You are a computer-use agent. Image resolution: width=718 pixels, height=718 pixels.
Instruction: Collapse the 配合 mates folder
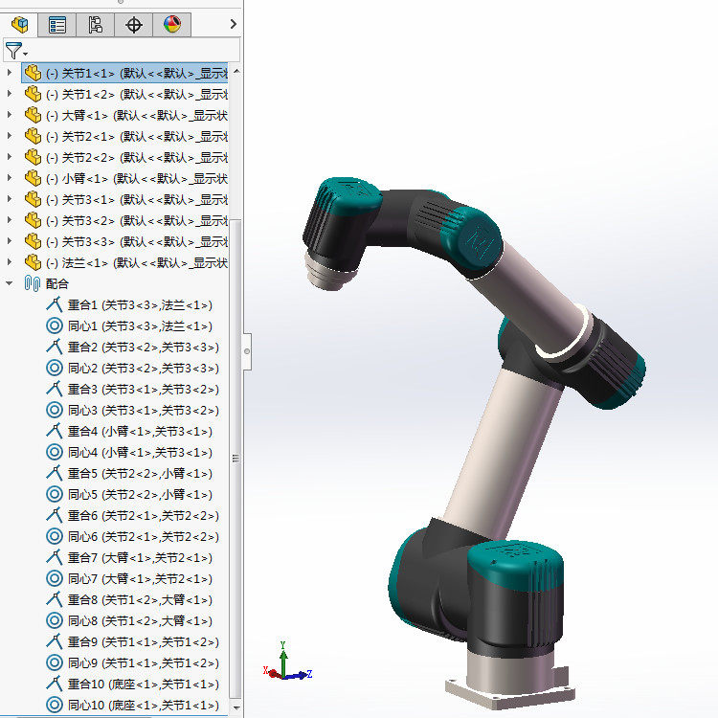[10, 283]
